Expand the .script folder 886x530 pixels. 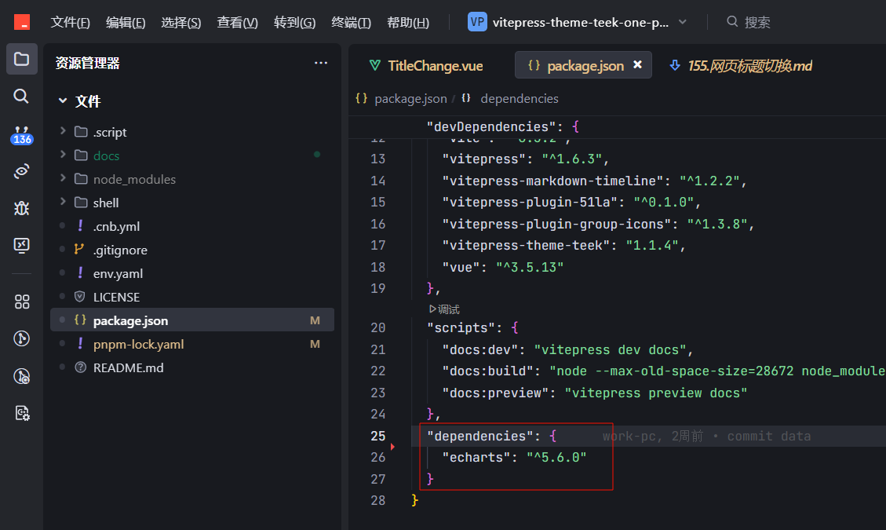[63, 131]
